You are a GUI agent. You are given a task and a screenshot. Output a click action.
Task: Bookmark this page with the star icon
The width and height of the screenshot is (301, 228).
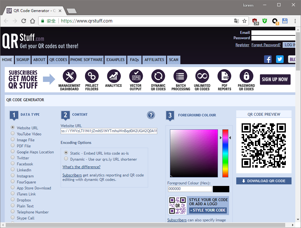(x=244, y=21)
